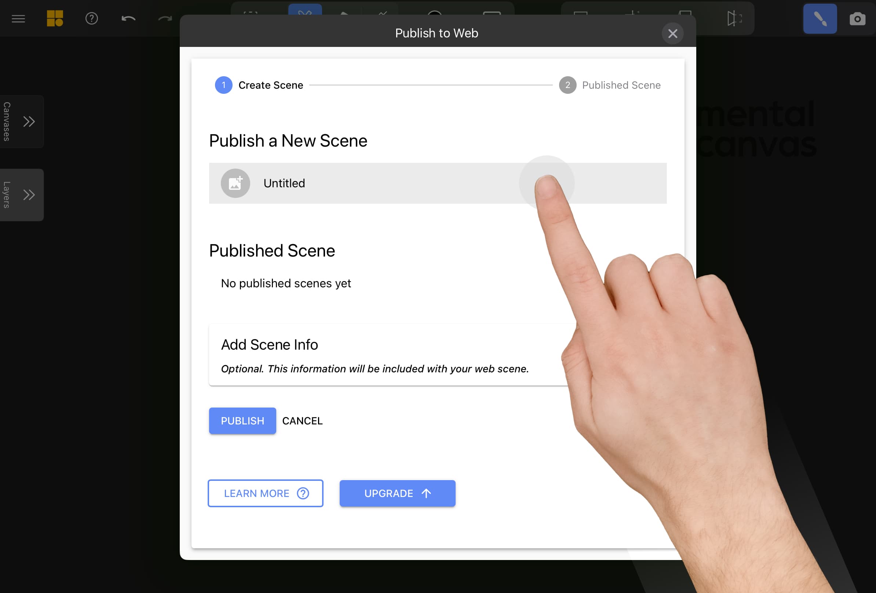Click the LEARN MORE link

(266, 493)
